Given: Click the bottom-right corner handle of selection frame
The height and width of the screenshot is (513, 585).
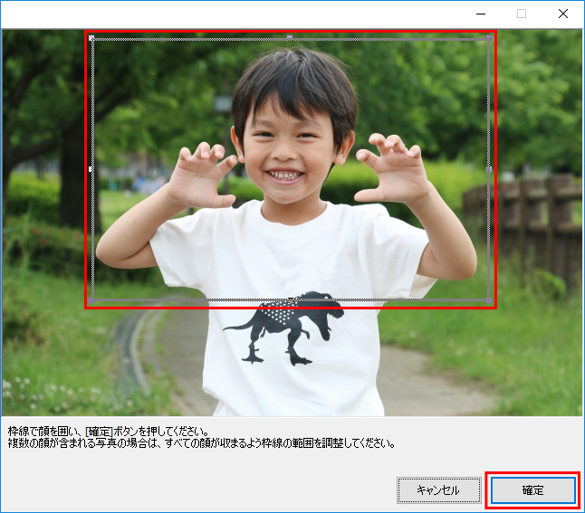Looking at the screenshot, I should tap(489, 300).
